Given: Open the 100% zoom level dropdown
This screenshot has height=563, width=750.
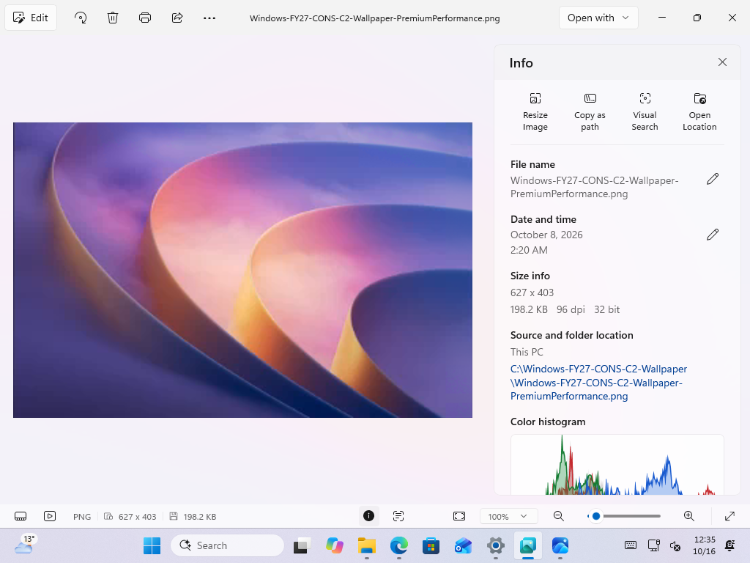Looking at the screenshot, I should (x=508, y=516).
